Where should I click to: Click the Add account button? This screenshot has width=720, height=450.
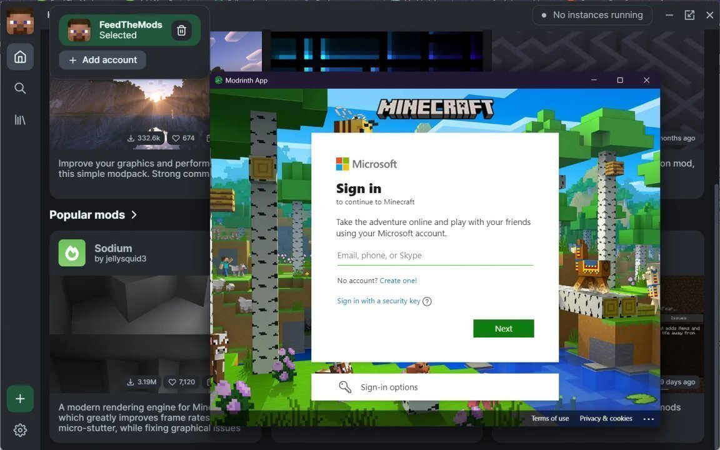(x=103, y=60)
